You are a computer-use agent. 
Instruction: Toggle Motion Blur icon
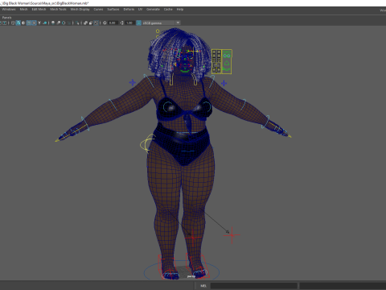click(x=58, y=23)
